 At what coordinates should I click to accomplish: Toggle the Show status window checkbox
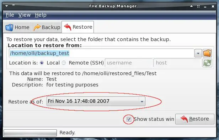tap(129, 119)
